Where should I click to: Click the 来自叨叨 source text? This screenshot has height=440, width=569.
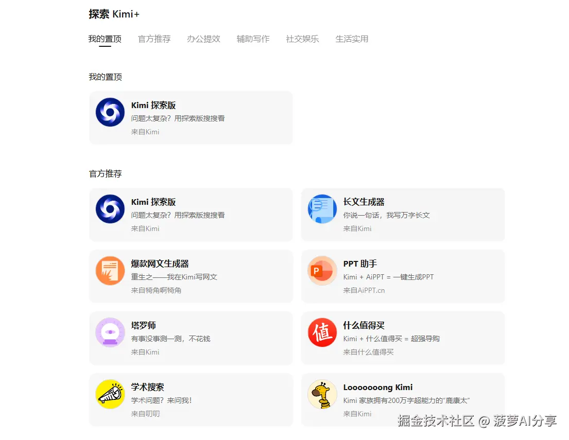pyautogui.click(x=145, y=414)
